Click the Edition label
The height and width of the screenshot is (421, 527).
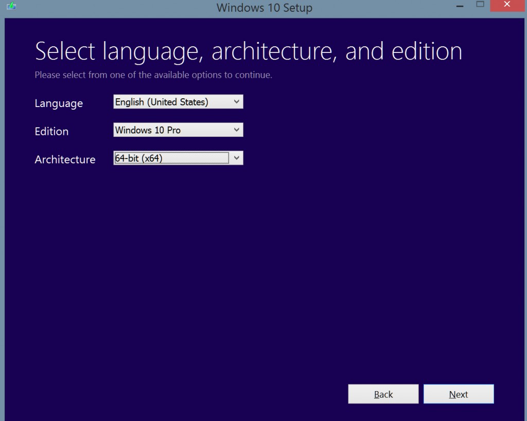coord(51,131)
